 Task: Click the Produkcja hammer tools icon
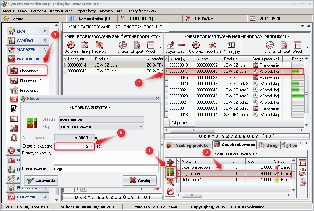click(213, 45)
